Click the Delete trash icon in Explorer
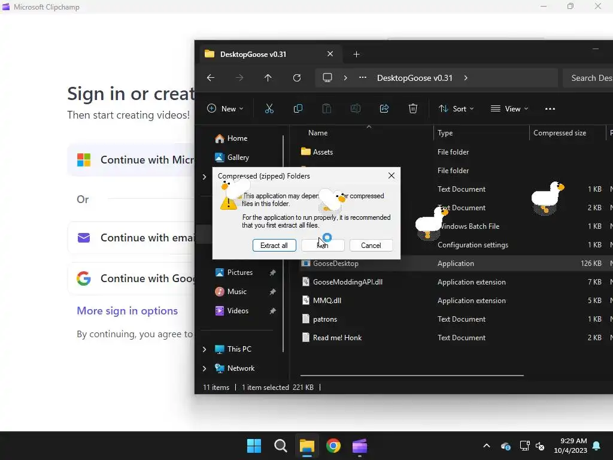Image resolution: width=613 pixels, height=460 pixels. coord(413,109)
